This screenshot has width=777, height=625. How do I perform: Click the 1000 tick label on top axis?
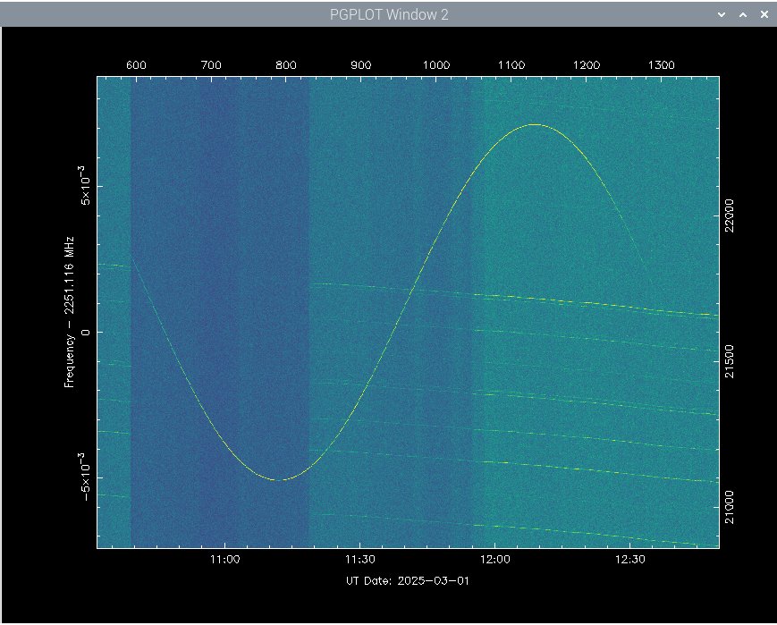point(435,65)
